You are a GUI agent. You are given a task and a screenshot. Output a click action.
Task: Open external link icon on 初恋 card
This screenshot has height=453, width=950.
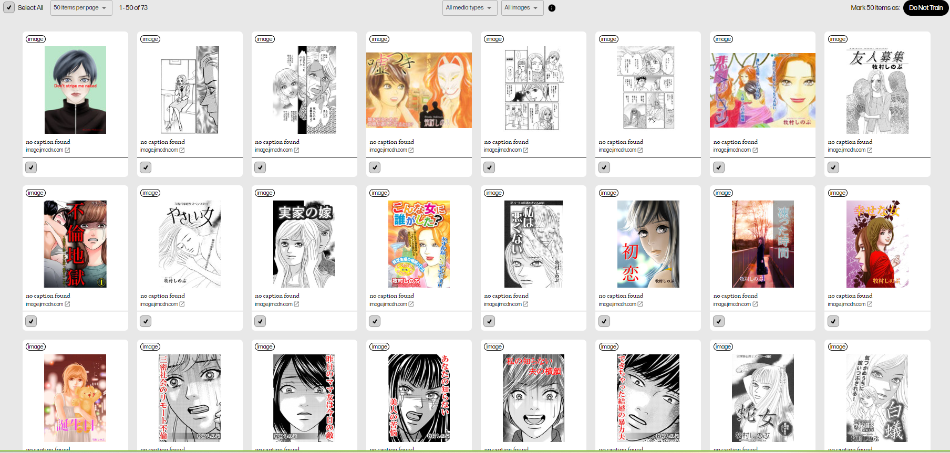click(x=640, y=304)
